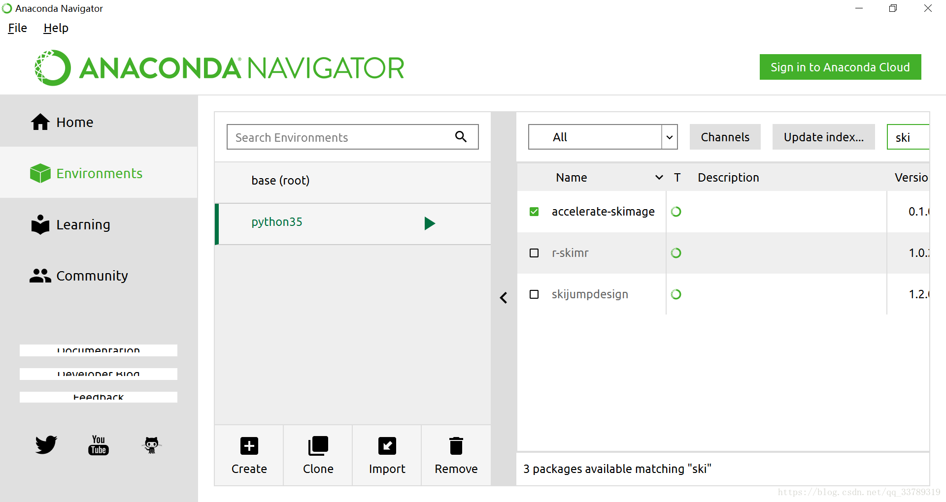Click the Community people icon

click(40, 276)
